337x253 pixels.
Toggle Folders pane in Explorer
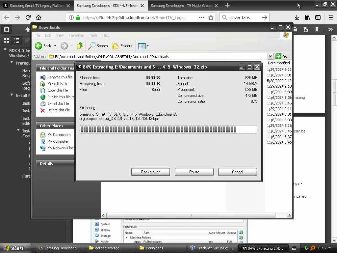[122, 45]
